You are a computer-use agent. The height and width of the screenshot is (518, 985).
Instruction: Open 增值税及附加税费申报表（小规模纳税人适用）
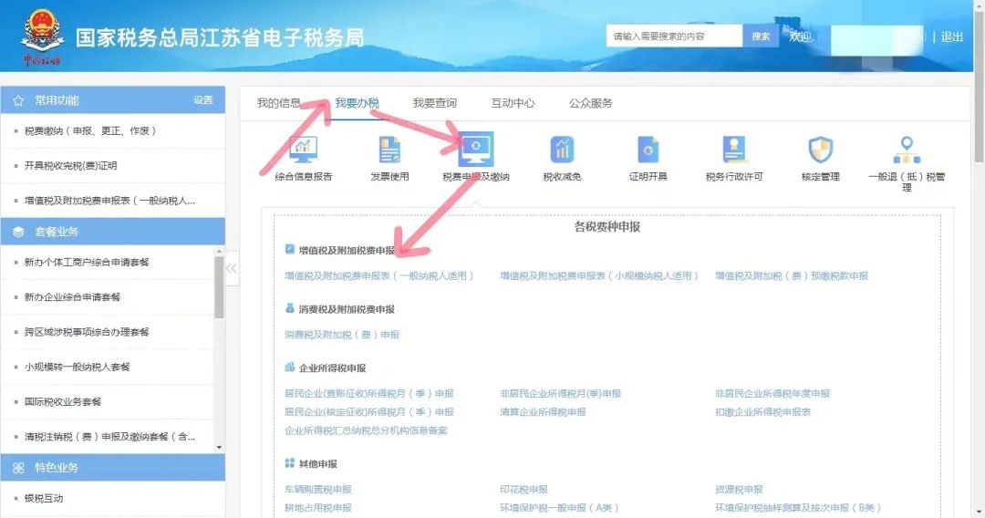pos(599,275)
